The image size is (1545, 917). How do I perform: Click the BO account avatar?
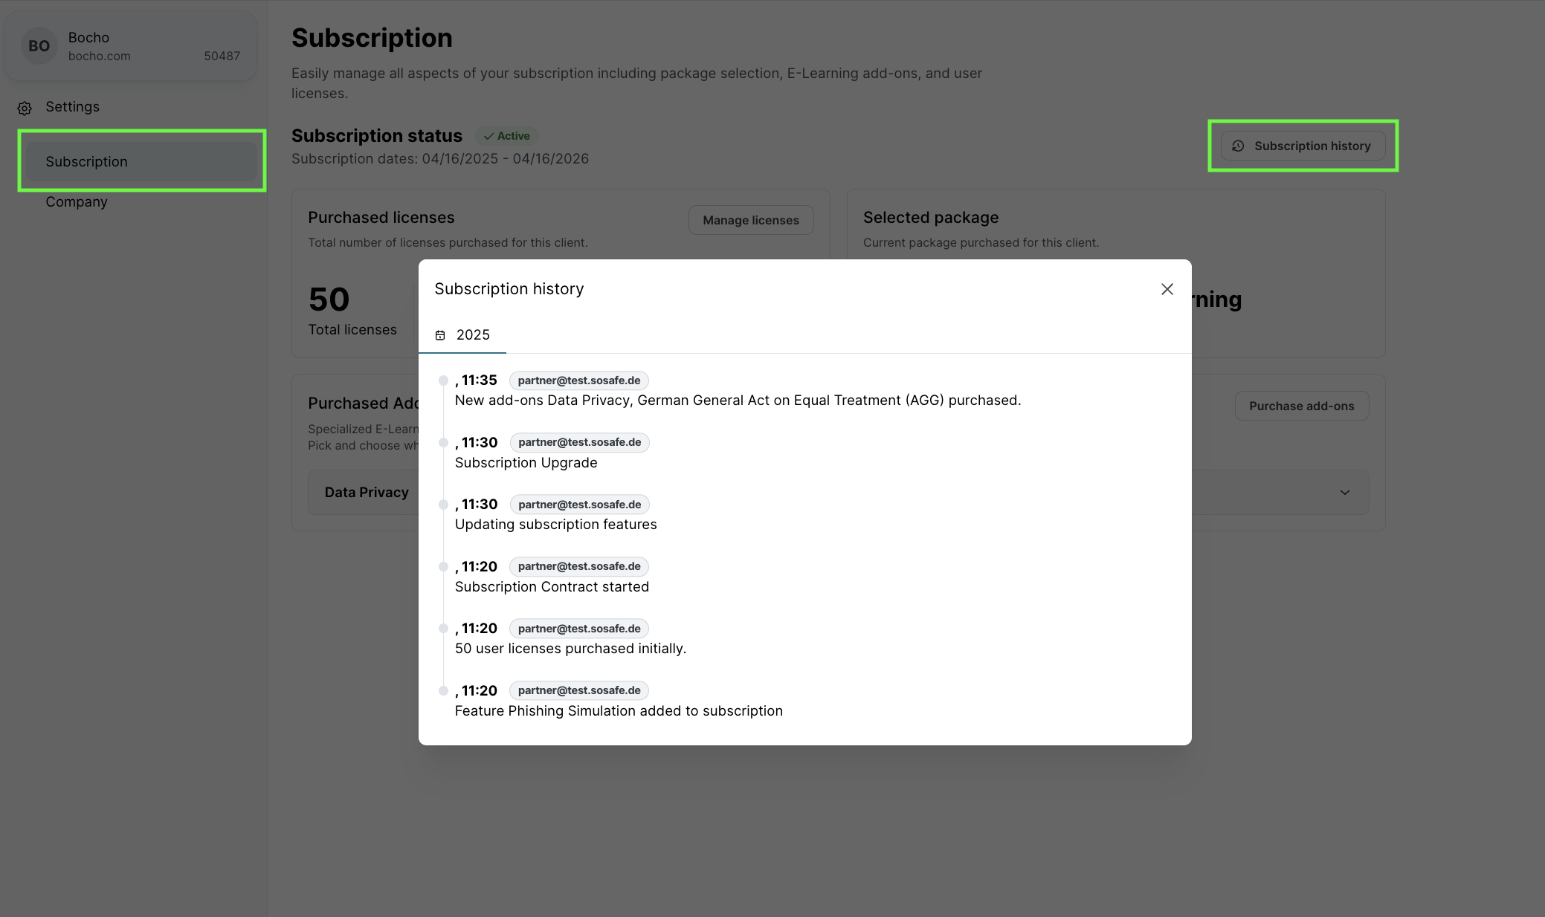39,46
